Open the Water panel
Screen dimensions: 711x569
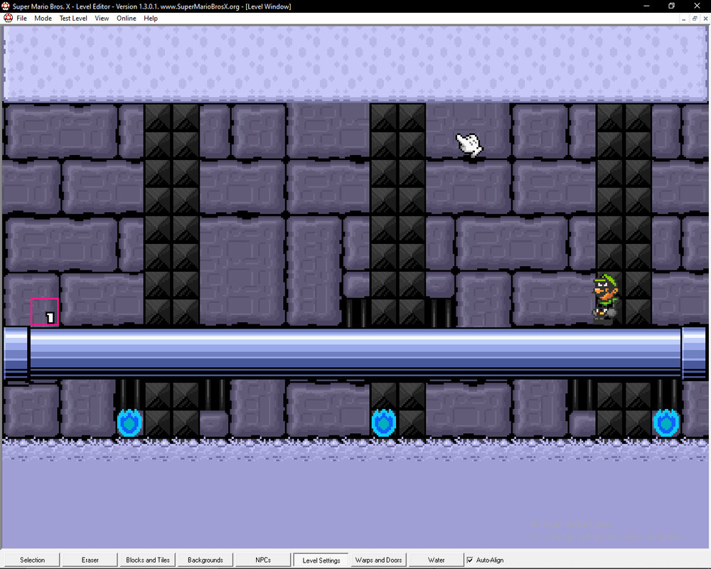pos(437,560)
